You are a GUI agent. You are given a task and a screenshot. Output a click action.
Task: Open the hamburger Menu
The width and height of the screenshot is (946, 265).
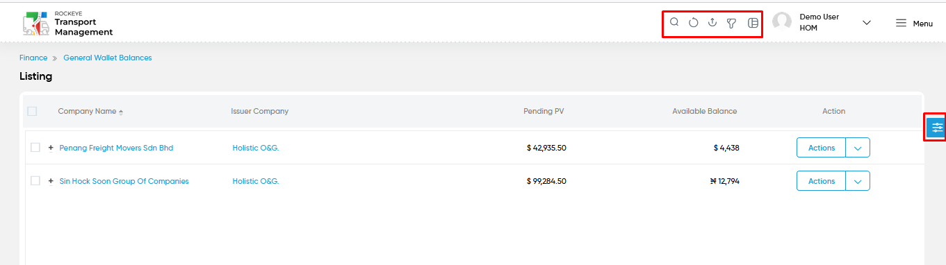(913, 23)
